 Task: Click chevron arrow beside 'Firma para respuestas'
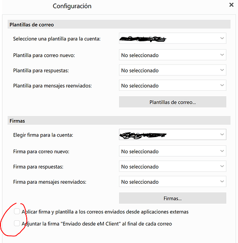pyautogui.click(x=222, y=166)
